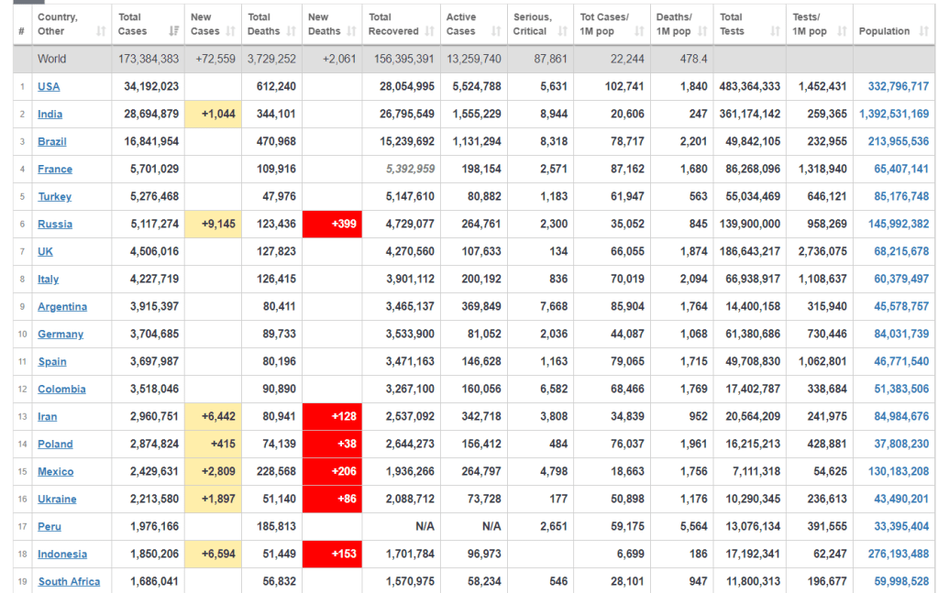Sort by Tot Cases/1M pop icon
The width and height of the screenshot is (938, 593).
point(639,32)
